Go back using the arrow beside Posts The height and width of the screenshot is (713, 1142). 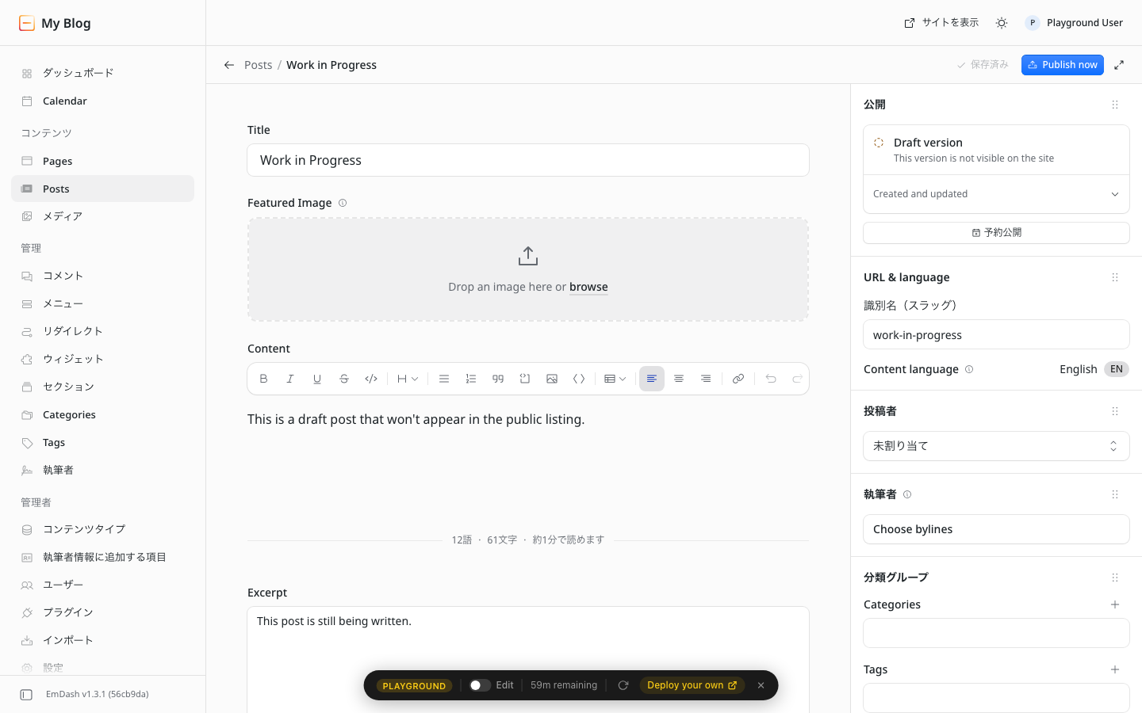tap(229, 65)
